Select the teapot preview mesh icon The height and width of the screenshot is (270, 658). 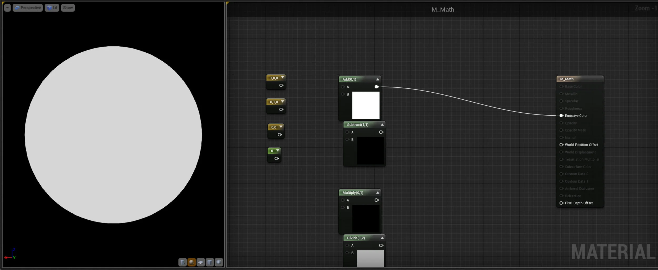click(219, 262)
